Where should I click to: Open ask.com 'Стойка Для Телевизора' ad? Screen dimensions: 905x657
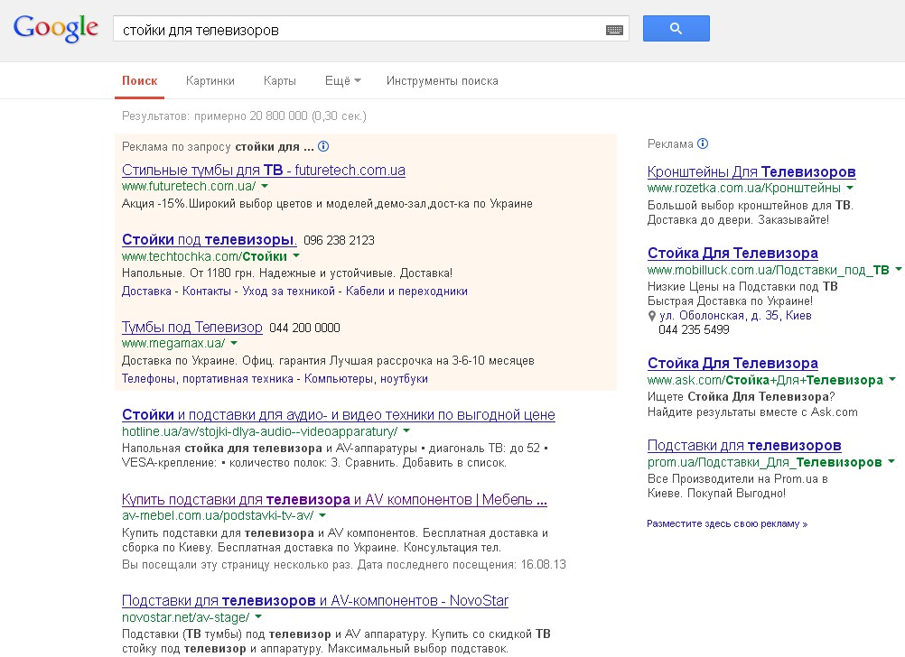[x=732, y=364]
